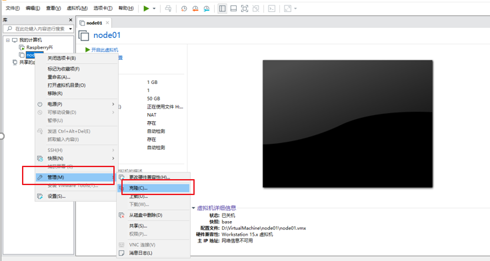Open the 编辑(E) menu
This screenshot has width=490, height=261.
(x=33, y=8)
